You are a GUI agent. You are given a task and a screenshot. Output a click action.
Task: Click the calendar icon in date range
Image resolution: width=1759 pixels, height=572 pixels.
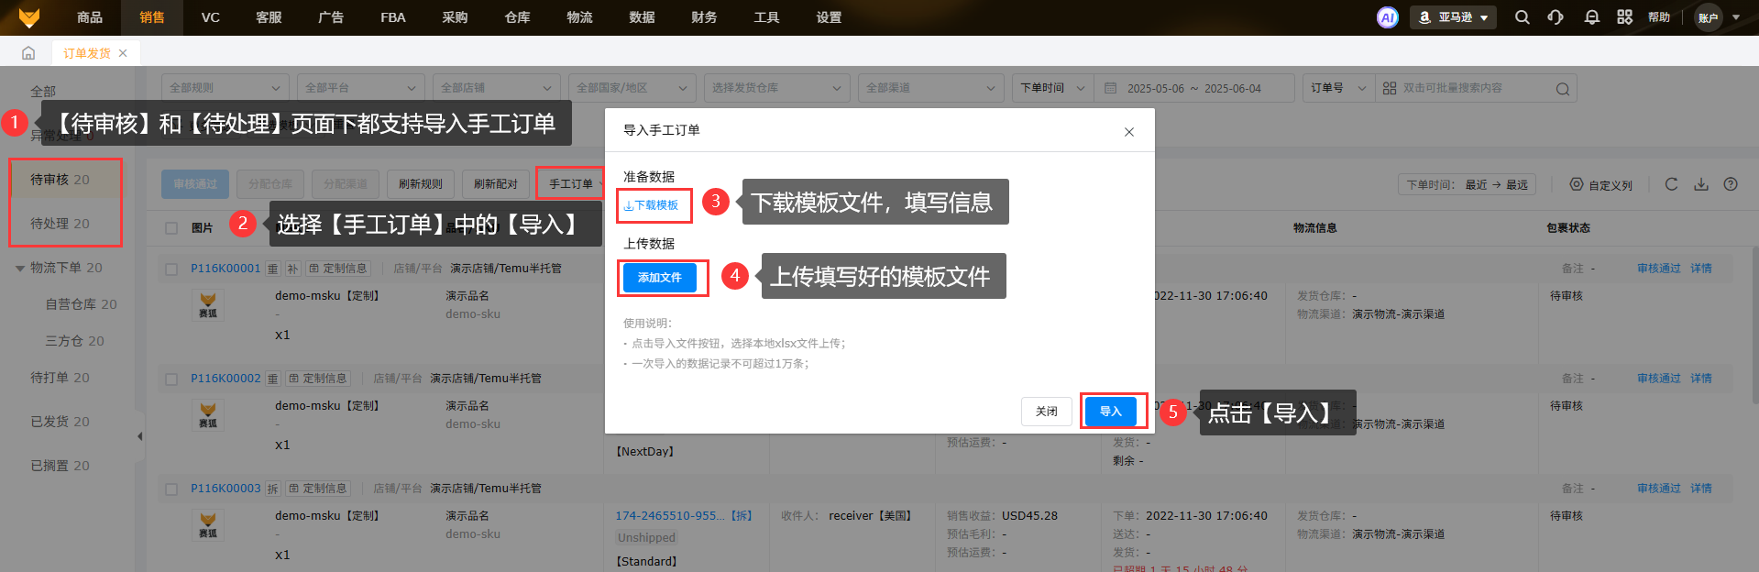[1111, 88]
